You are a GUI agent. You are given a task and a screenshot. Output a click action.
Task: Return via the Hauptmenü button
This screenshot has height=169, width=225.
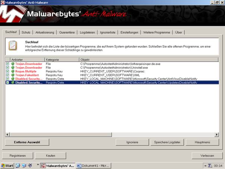pyautogui.click(x=202, y=142)
